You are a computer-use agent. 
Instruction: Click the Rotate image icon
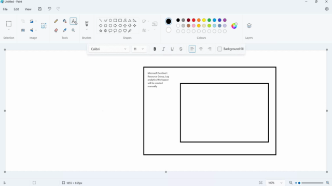pos(32,21)
